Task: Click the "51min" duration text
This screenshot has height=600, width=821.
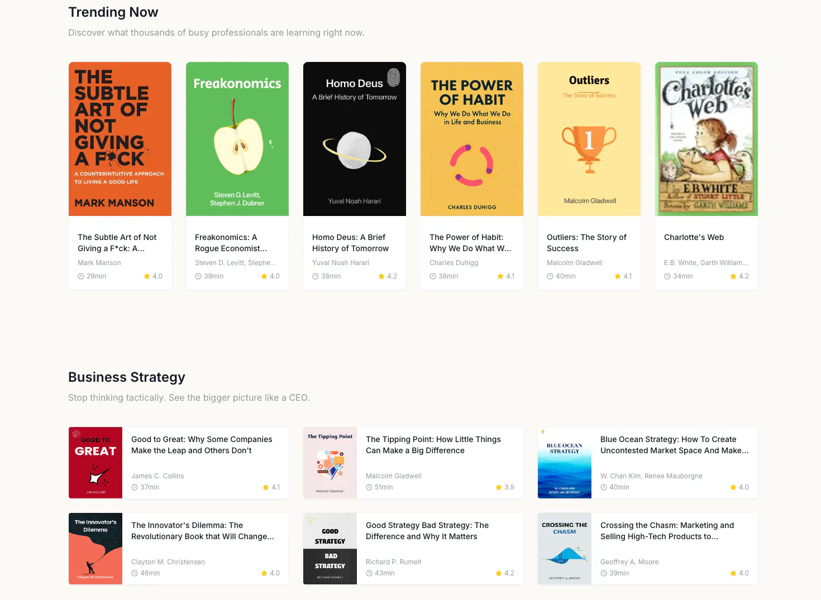Action: (x=384, y=487)
